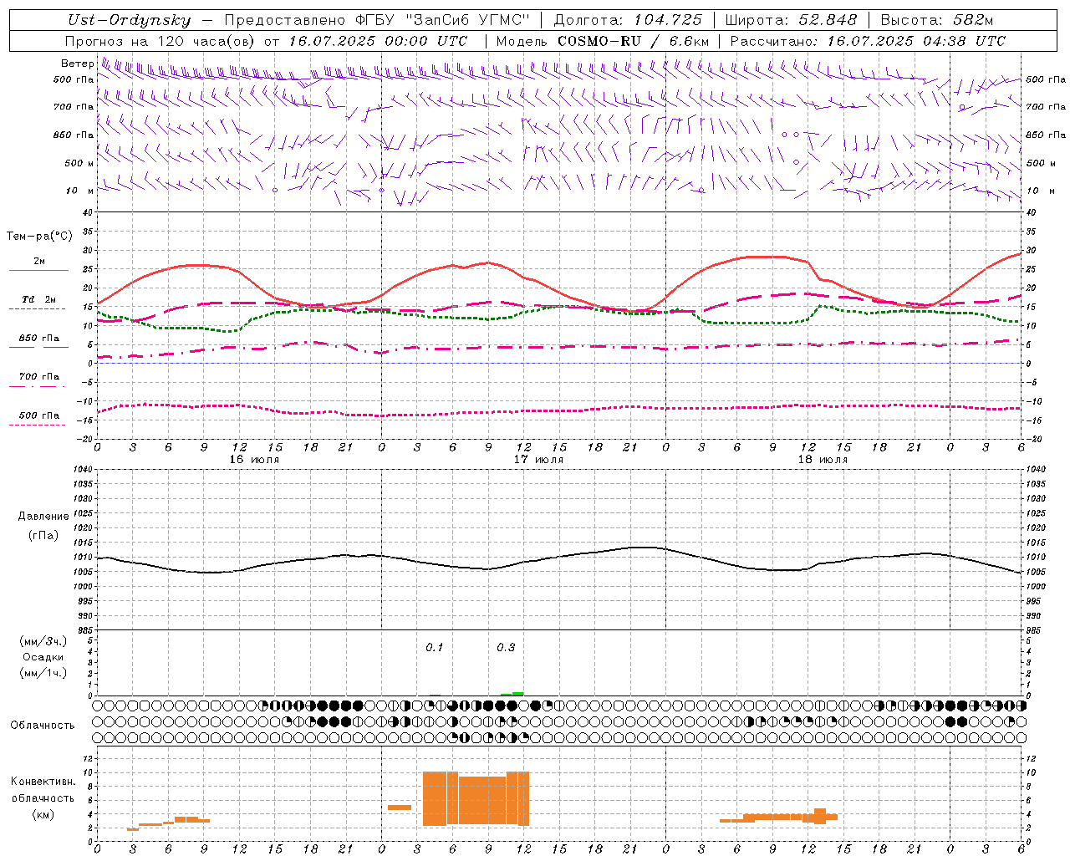The height and width of the screenshot is (856, 1070).
Task: Click the "700 гПа" temperature legend entry
Action: click(39, 377)
